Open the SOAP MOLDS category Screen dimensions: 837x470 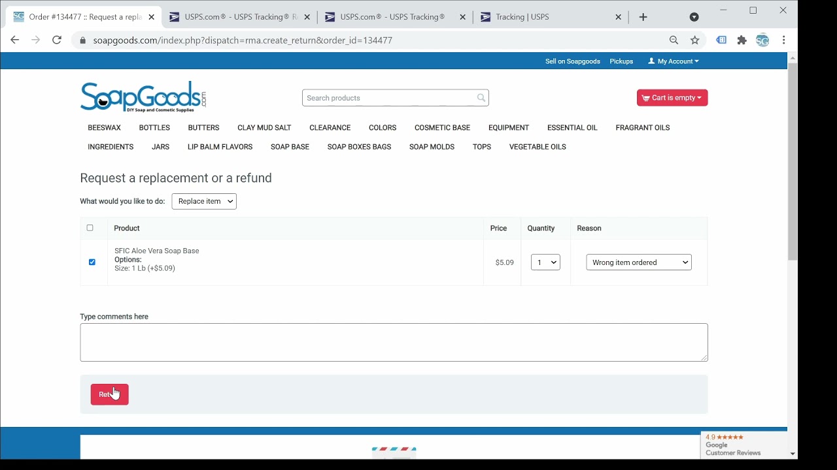tap(432, 147)
